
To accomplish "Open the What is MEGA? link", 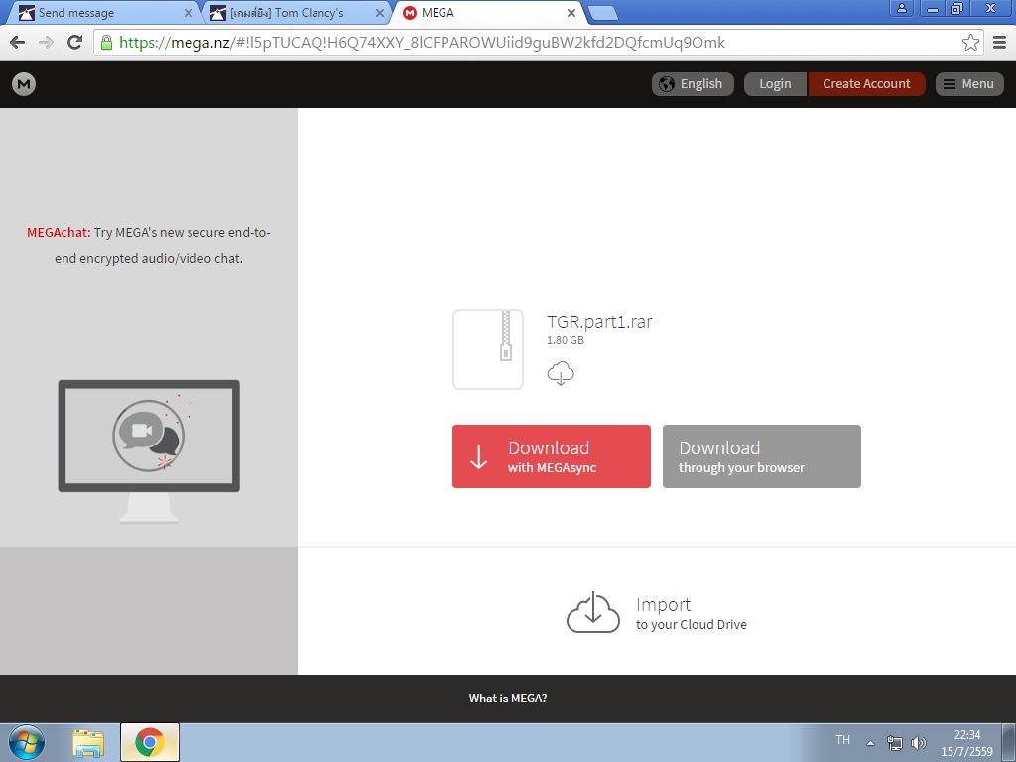I will click(x=508, y=698).
